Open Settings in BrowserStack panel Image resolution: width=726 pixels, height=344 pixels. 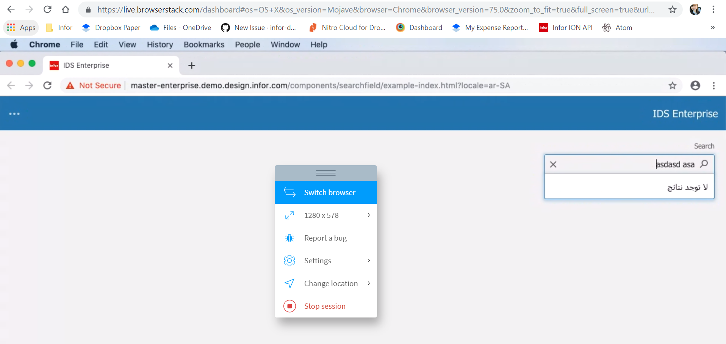(x=326, y=261)
